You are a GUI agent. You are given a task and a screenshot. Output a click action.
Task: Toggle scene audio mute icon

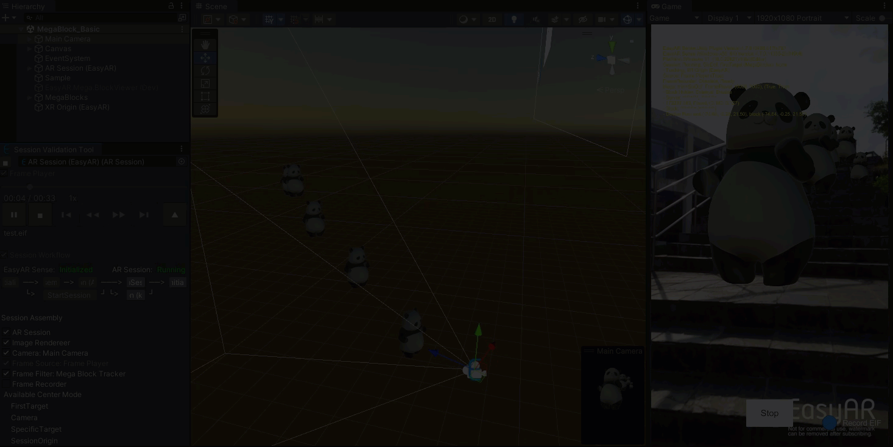coord(536,19)
